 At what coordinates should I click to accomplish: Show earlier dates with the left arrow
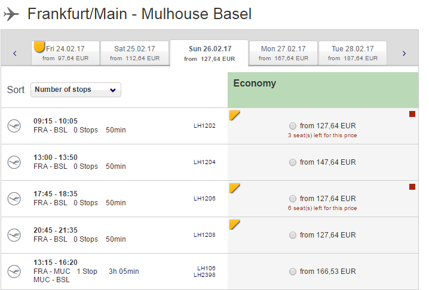click(15, 54)
